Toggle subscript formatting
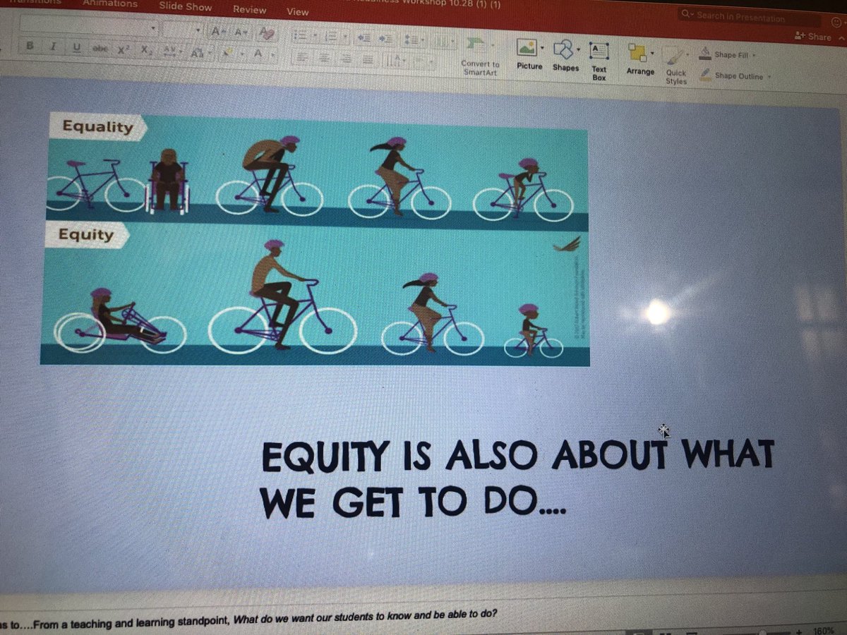 (x=145, y=51)
